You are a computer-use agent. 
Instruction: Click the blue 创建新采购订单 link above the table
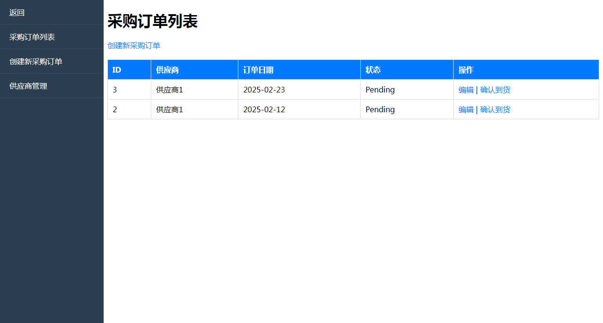134,46
